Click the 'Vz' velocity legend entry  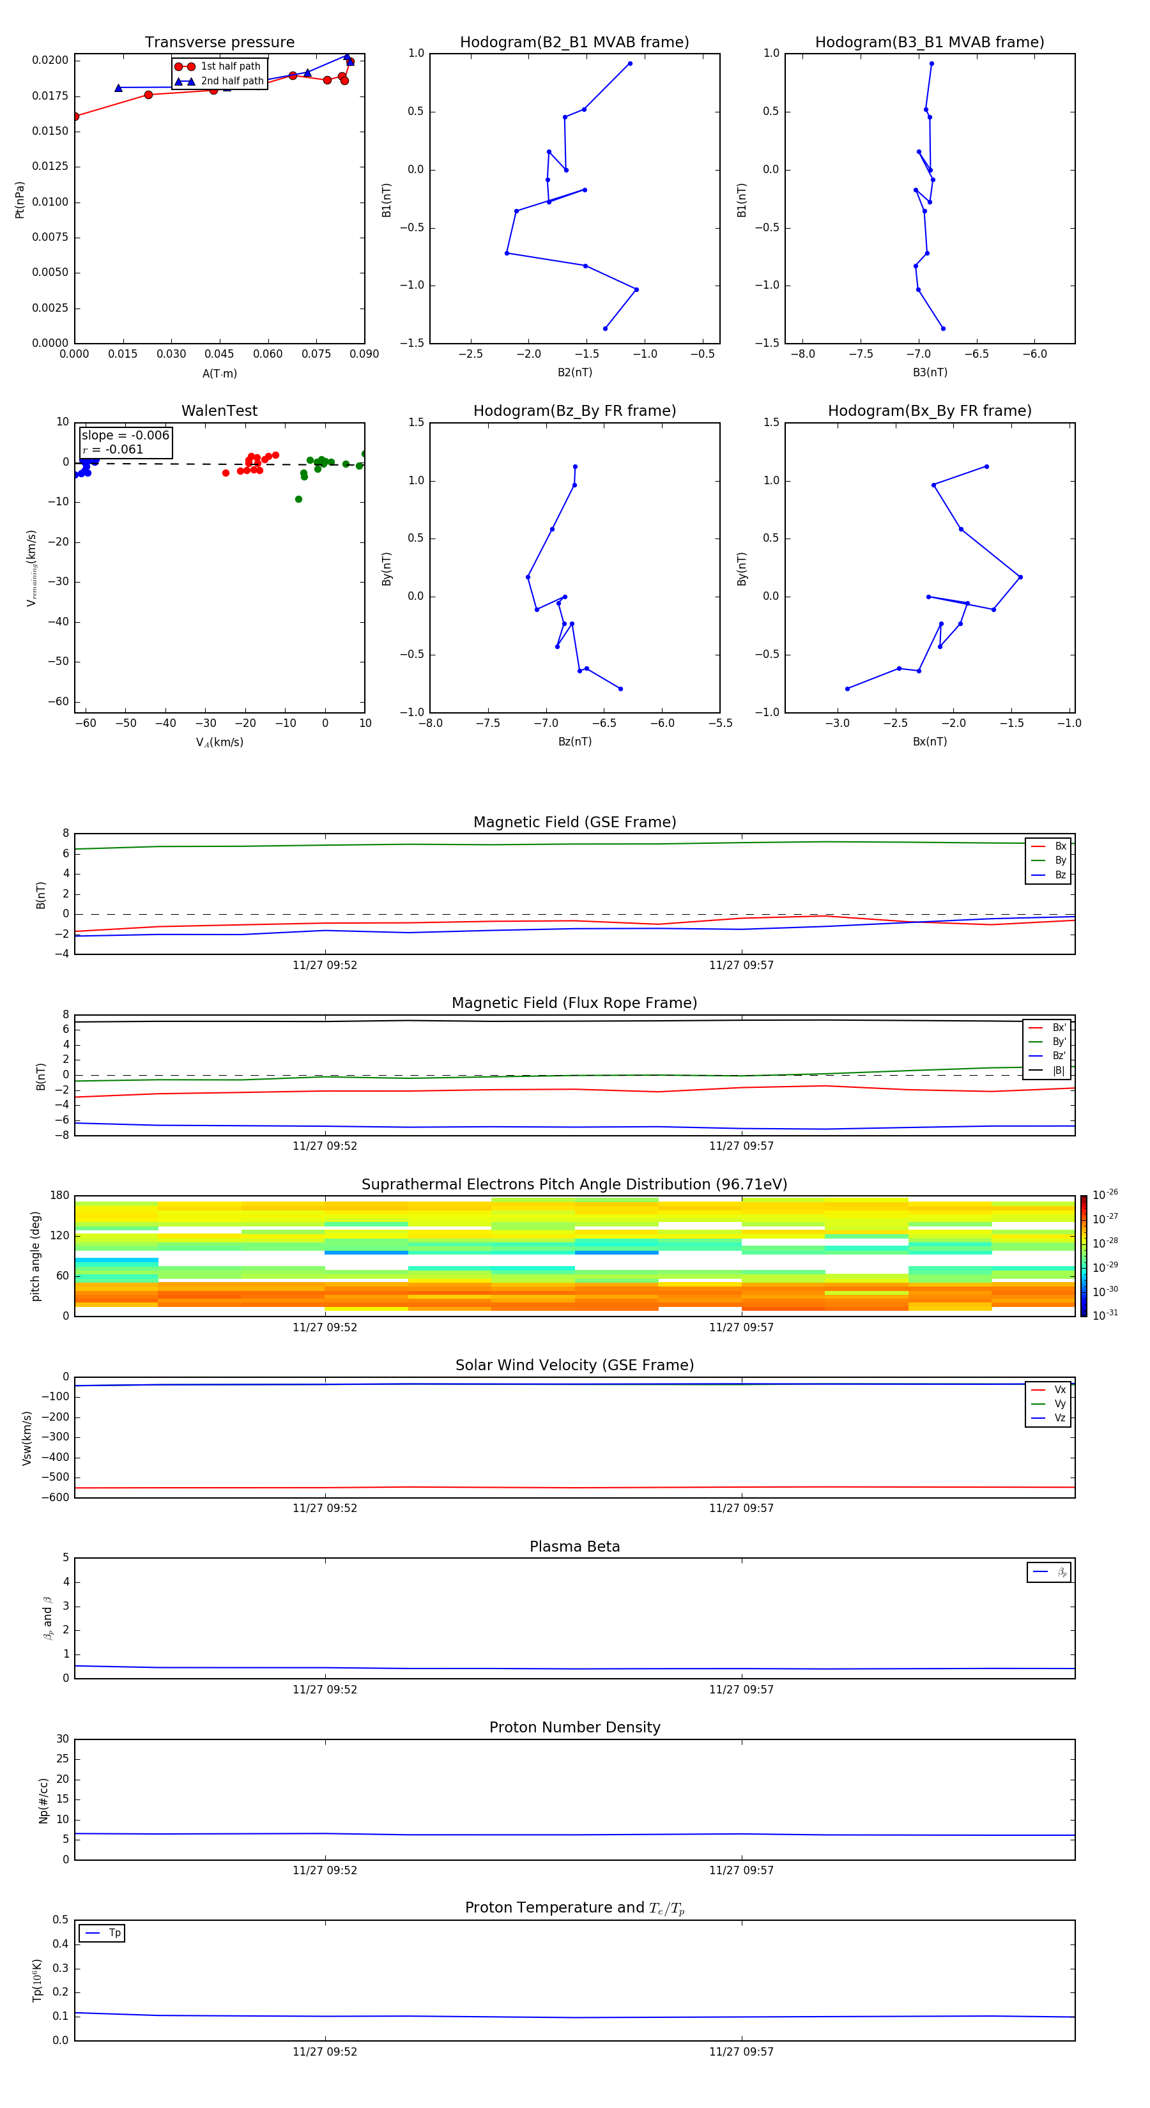[1048, 1418]
